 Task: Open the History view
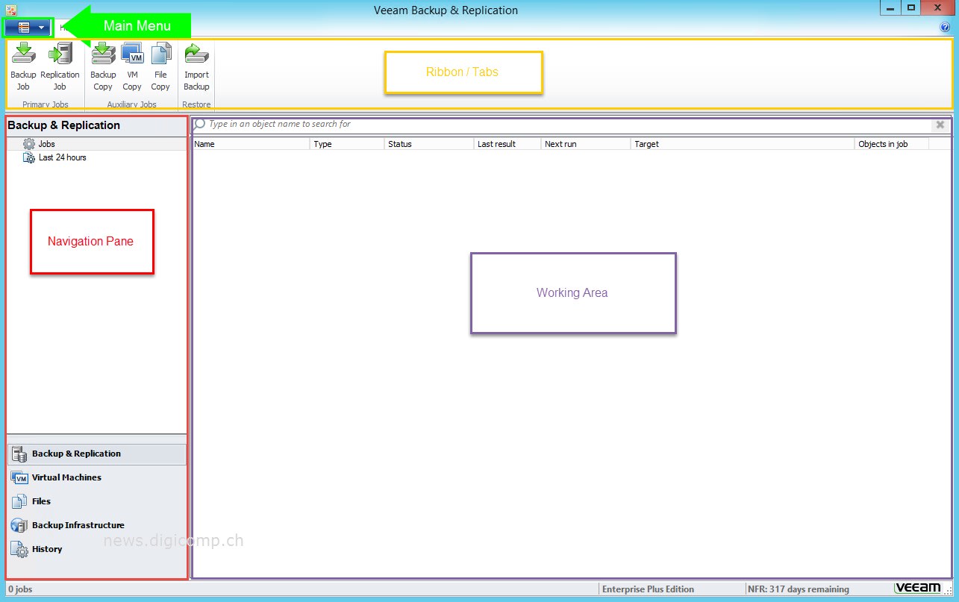point(97,549)
